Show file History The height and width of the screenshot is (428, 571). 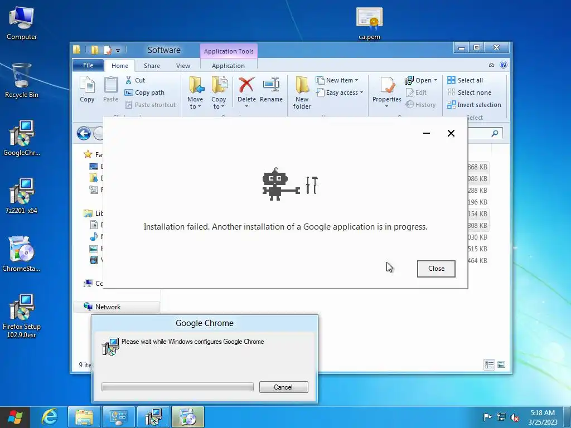420,105
